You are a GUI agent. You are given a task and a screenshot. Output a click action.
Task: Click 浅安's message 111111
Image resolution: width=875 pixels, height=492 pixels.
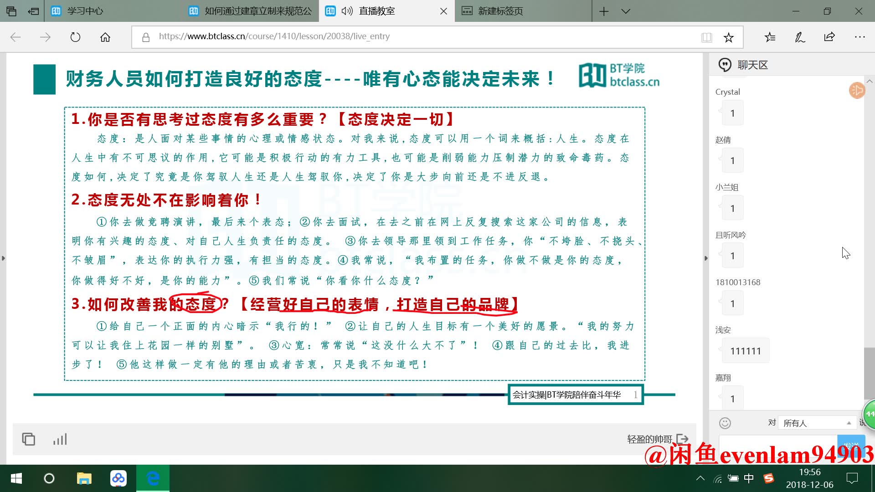pyautogui.click(x=746, y=351)
